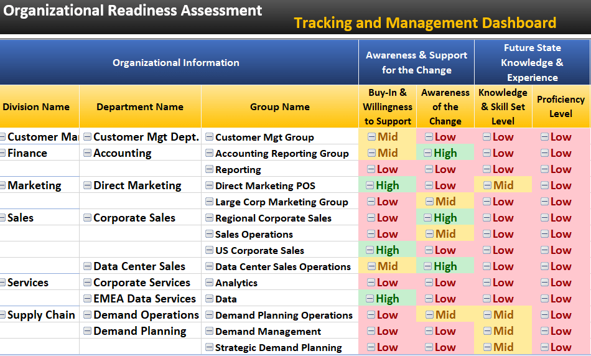The width and height of the screenshot is (591, 356).
Task: Select the Knowledge & Skill Set Level header
Action: coord(503,106)
